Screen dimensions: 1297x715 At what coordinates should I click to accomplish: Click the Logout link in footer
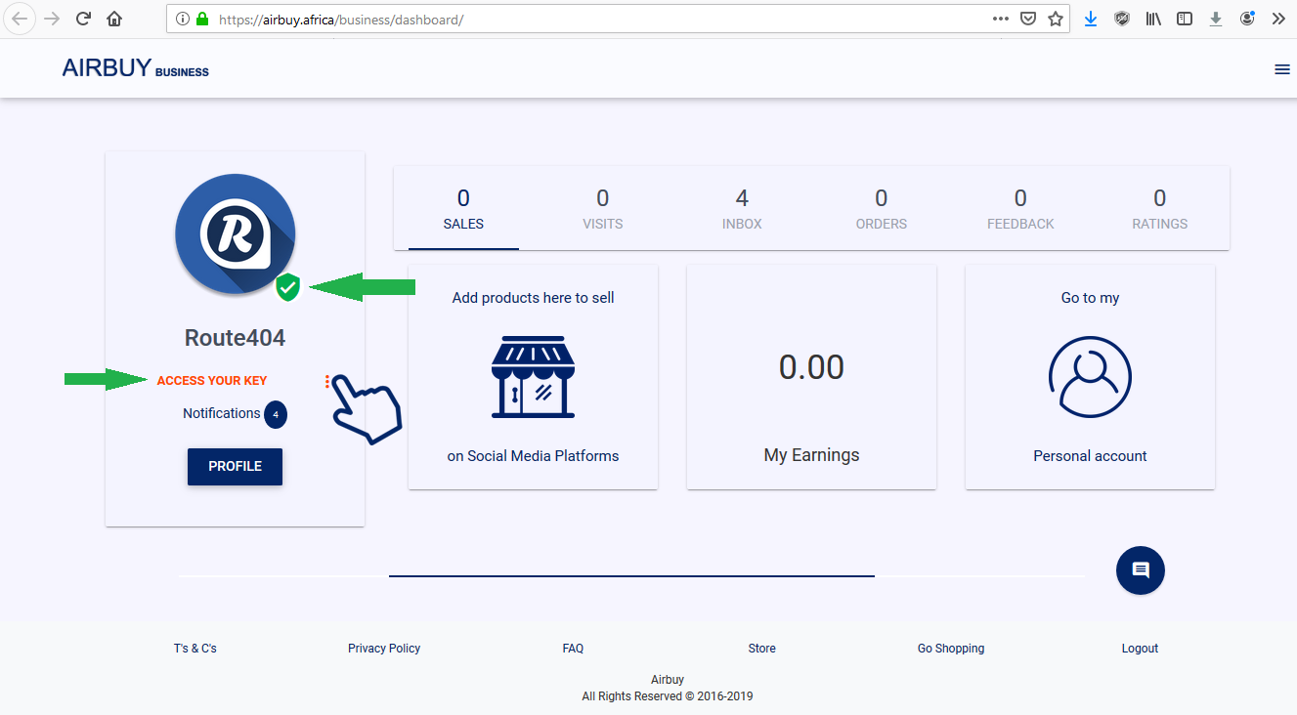(1140, 649)
